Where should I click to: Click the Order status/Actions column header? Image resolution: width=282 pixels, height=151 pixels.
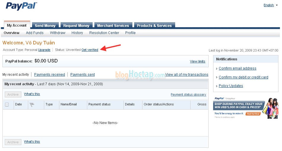[x=159, y=104]
